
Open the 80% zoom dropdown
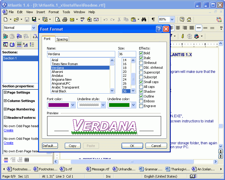click(x=172, y=19)
